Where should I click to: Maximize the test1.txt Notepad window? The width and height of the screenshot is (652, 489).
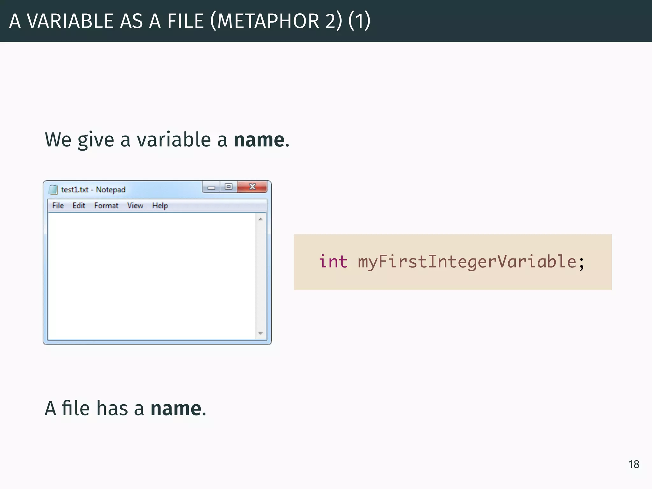(x=229, y=187)
